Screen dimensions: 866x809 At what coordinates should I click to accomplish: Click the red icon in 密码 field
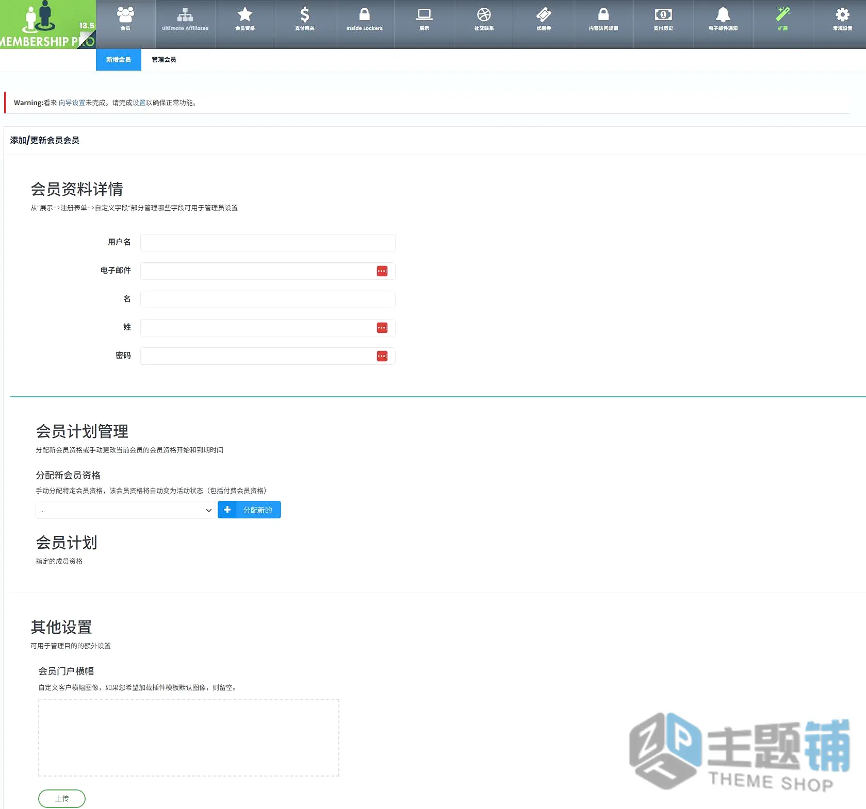tap(382, 356)
